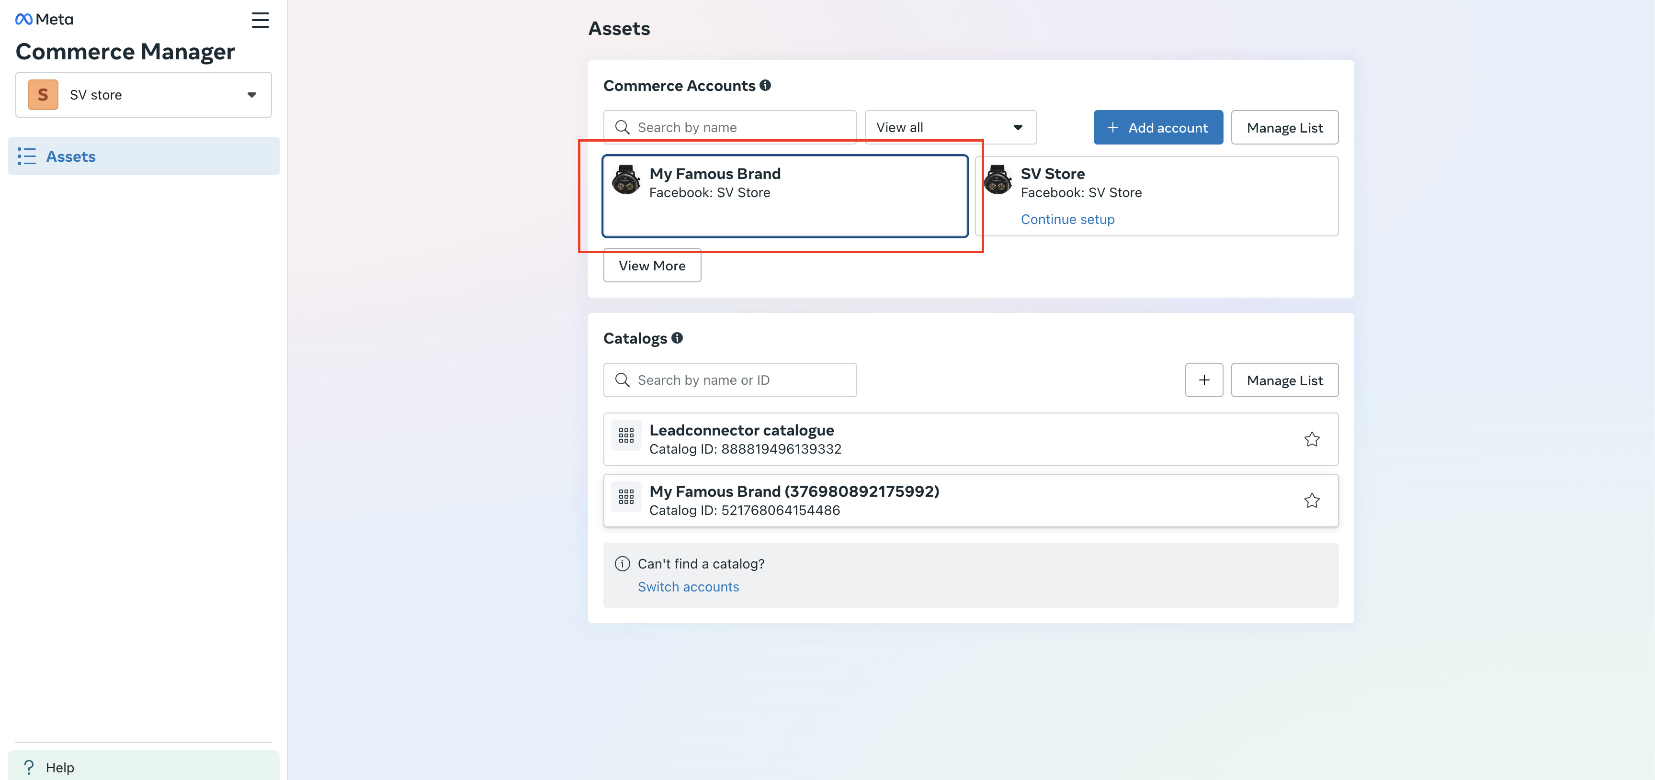Click Manage List for Catalogs

click(1284, 380)
